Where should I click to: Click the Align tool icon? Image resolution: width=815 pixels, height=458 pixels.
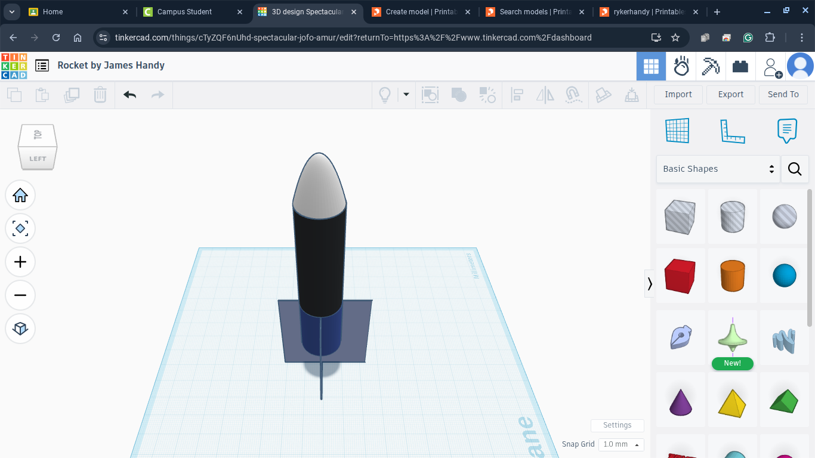point(517,95)
